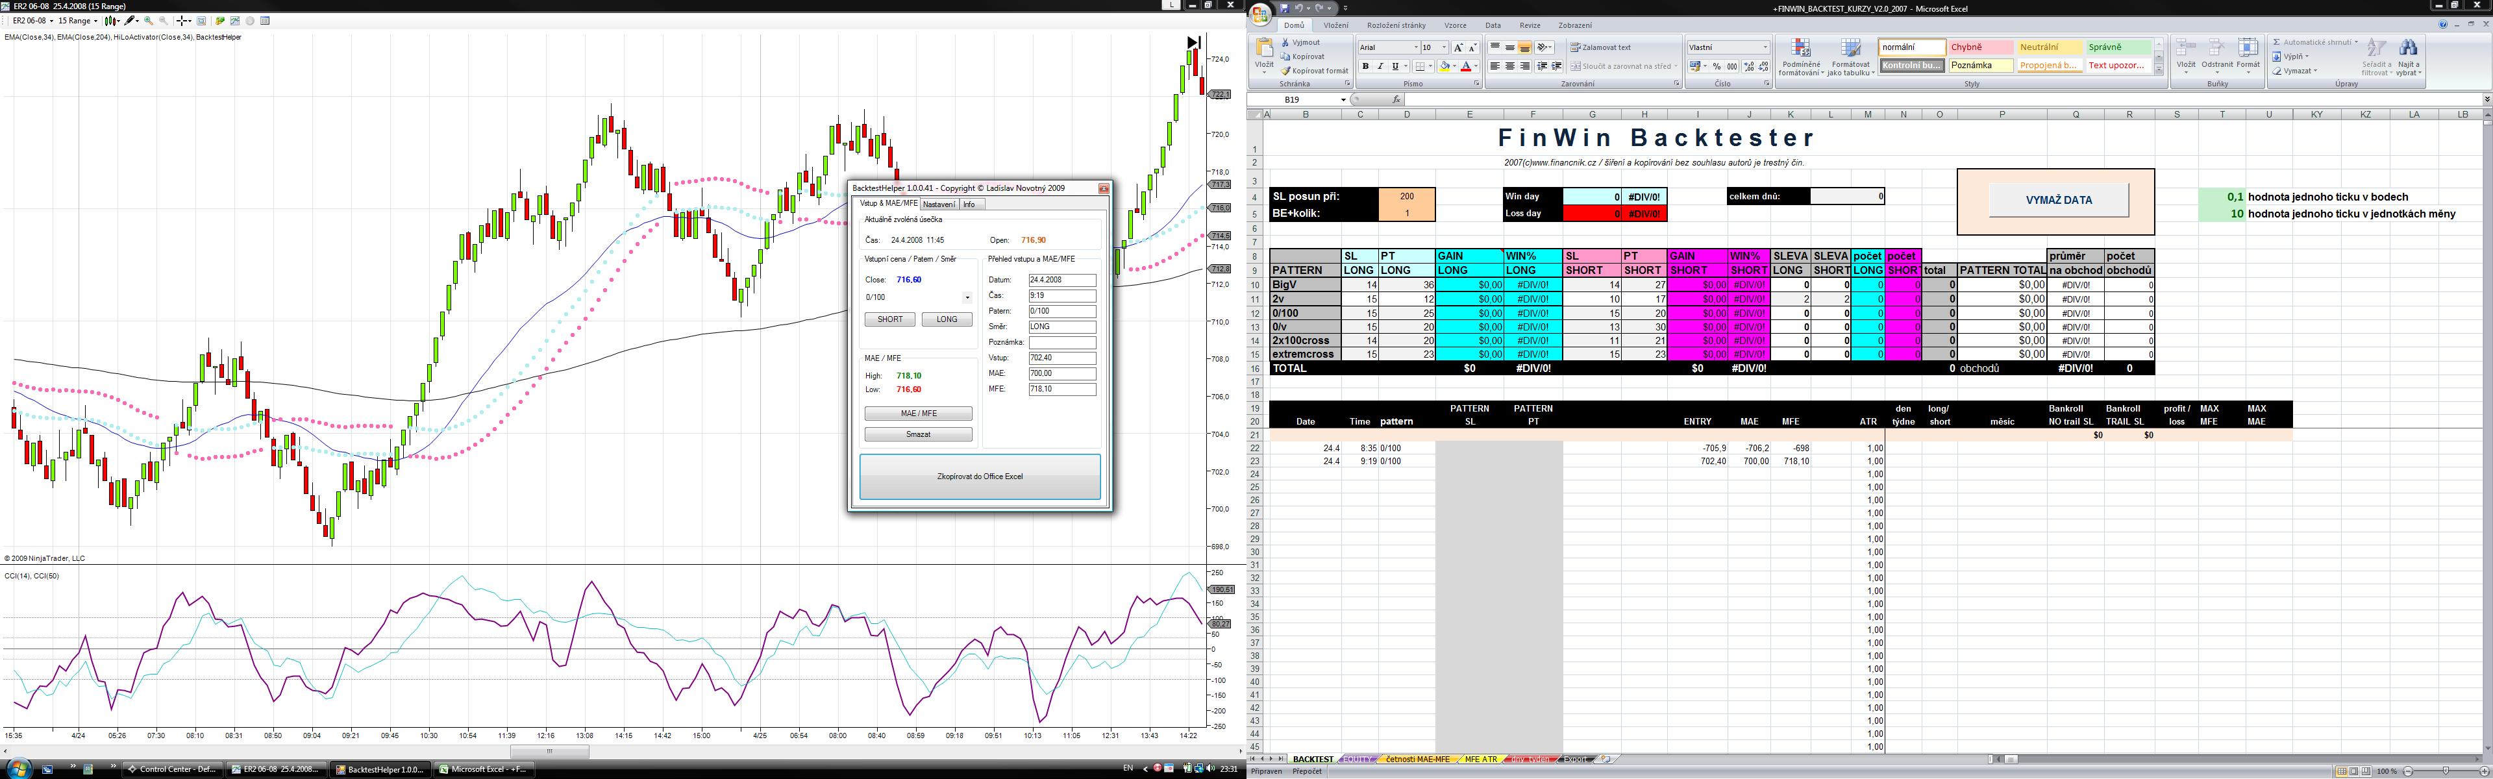Click the Poznámka input field

[x=1061, y=343]
